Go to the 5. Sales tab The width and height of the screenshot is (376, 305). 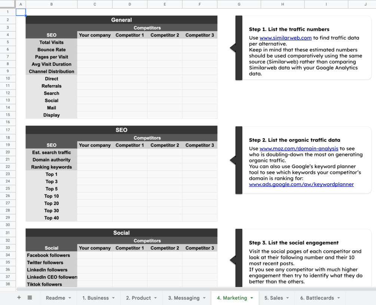point(273,298)
